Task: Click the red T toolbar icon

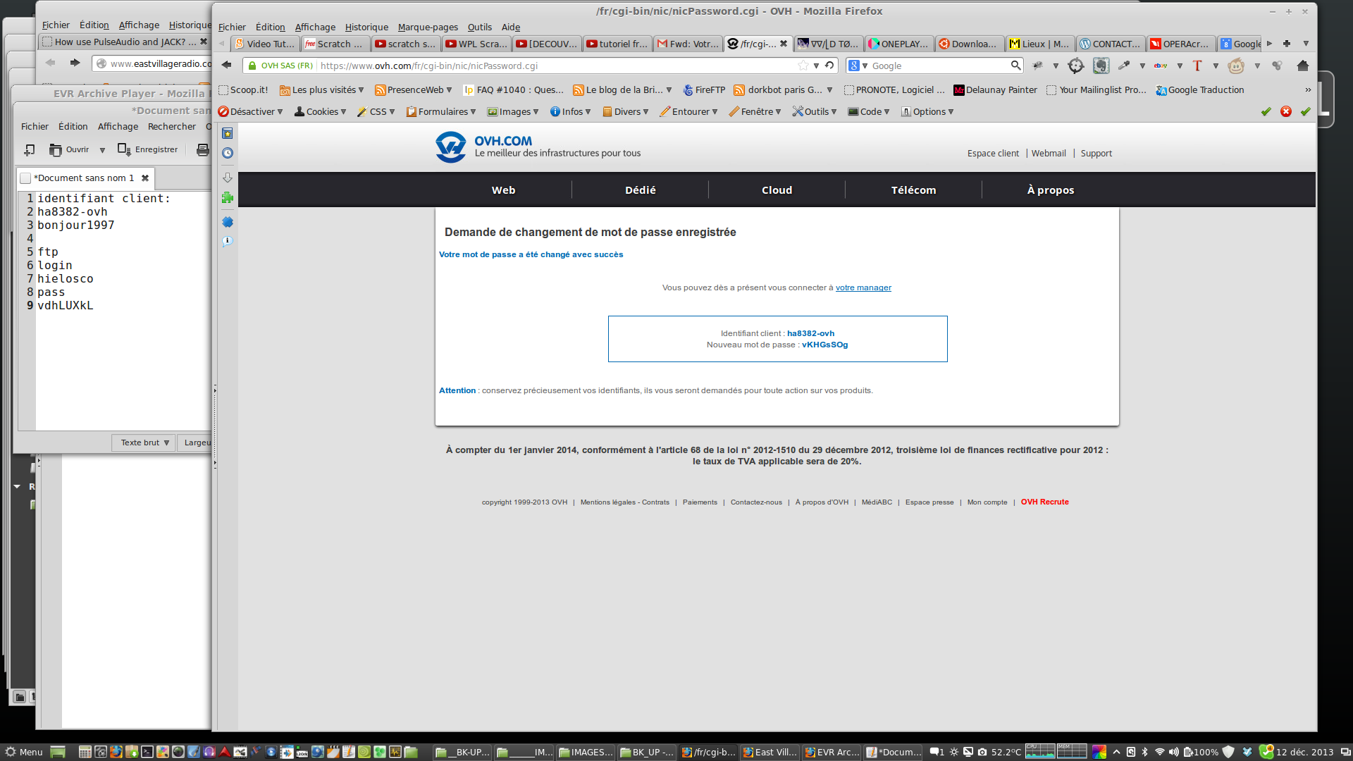Action: (1197, 66)
